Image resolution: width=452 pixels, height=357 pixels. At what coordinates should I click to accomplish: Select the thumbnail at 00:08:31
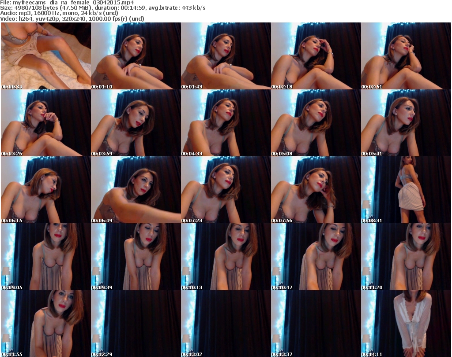click(406, 190)
